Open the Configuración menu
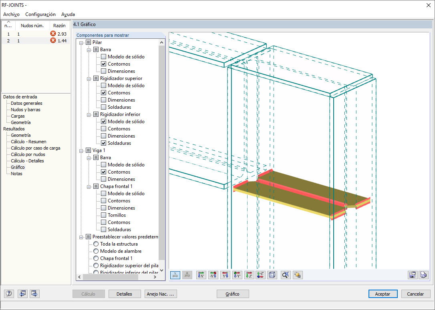The width and height of the screenshot is (435, 310). [x=40, y=14]
